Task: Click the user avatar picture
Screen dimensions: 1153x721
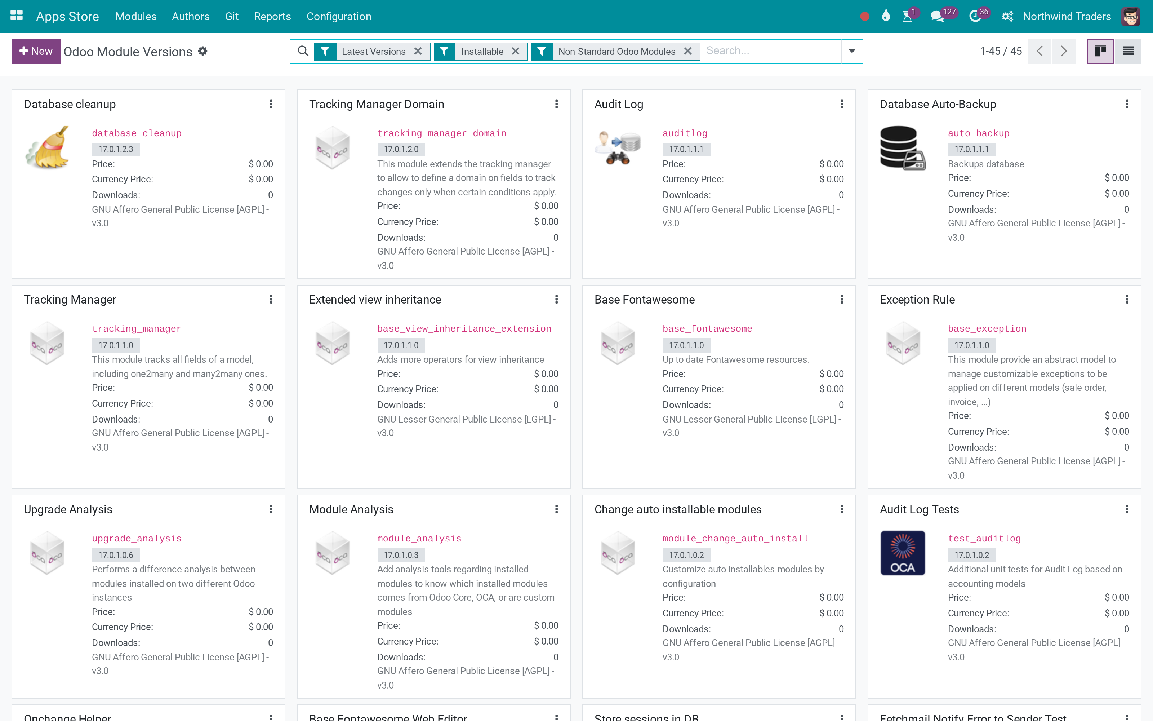Action: click(1131, 16)
